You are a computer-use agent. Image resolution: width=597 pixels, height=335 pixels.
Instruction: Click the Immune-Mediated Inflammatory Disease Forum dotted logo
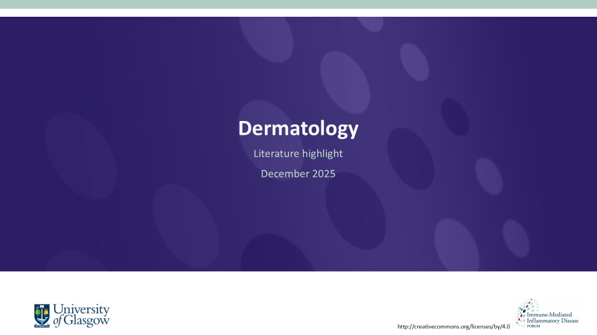pos(526,313)
